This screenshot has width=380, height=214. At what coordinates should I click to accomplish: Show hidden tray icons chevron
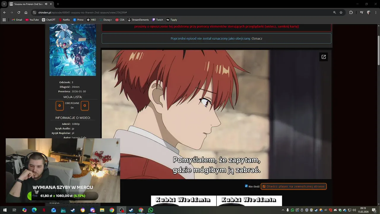283,210
